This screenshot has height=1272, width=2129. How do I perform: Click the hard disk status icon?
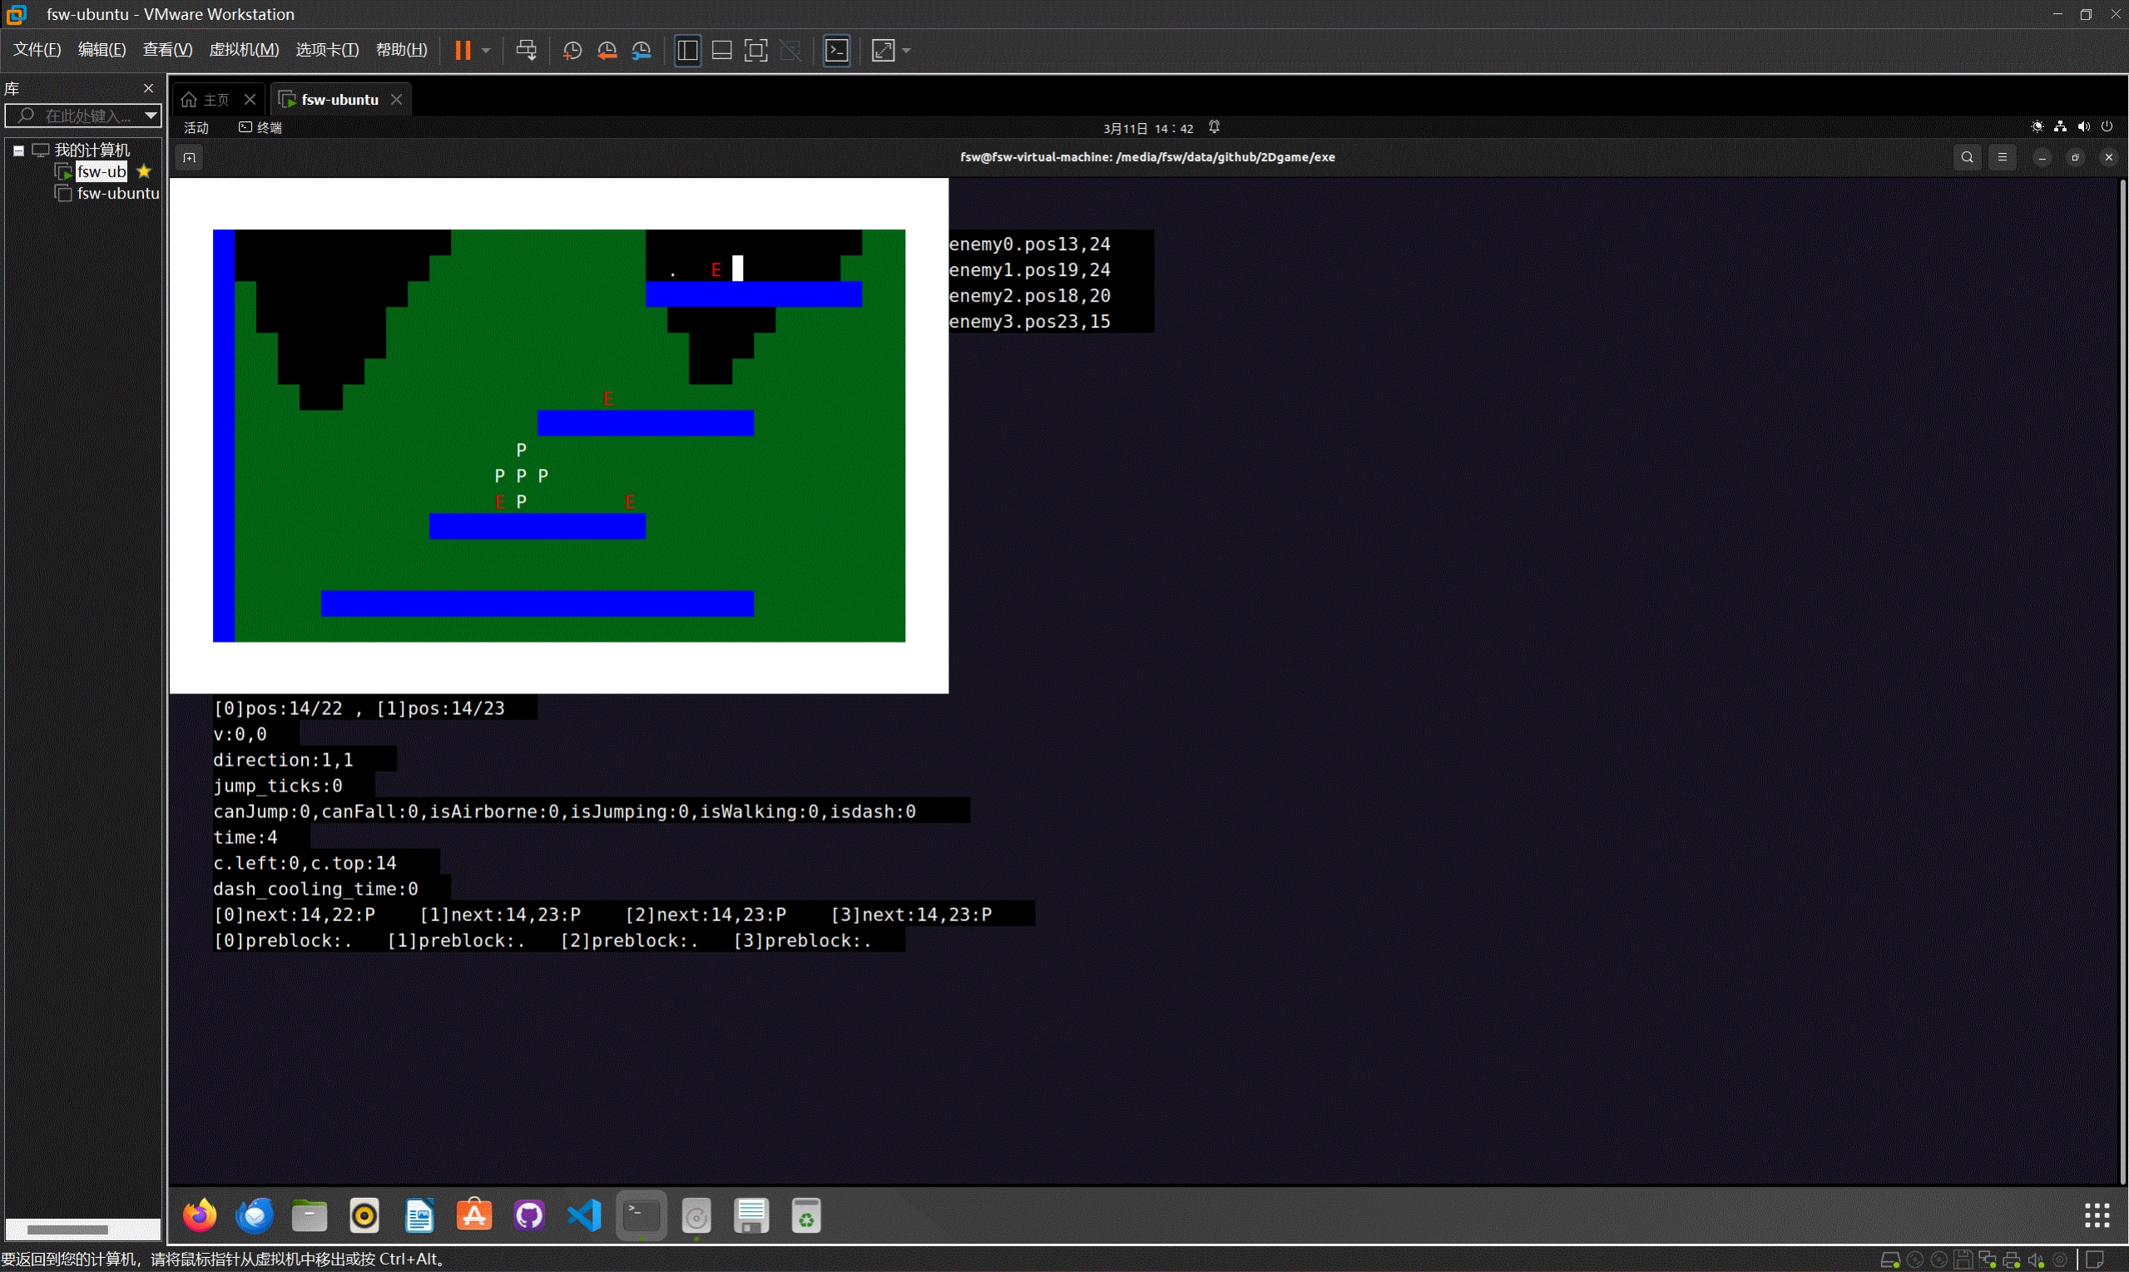[x=1889, y=1260]
